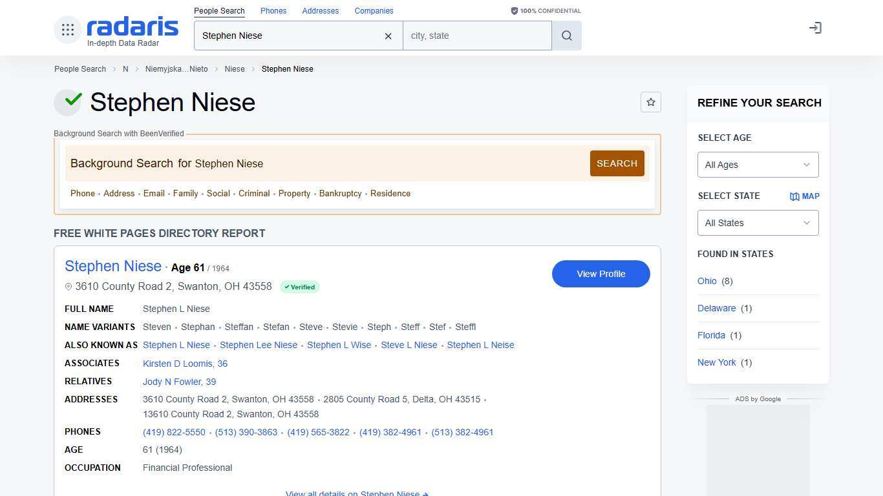The width and height of the screenshot is (883, 496).
Task: Click the green verified checkmark icon
Action: point(68,101)
